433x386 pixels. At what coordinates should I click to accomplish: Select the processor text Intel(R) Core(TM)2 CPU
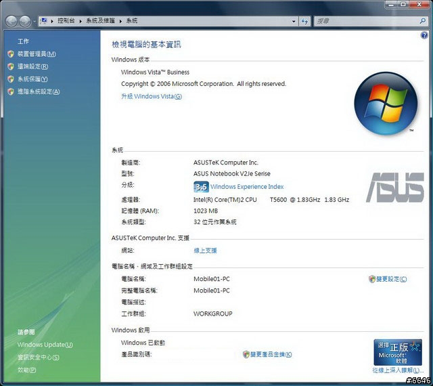coord(225,200)
